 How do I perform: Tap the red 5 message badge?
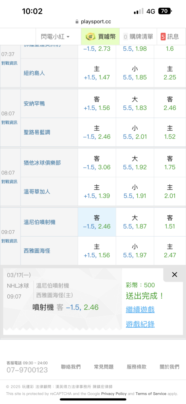click(163, 37)
